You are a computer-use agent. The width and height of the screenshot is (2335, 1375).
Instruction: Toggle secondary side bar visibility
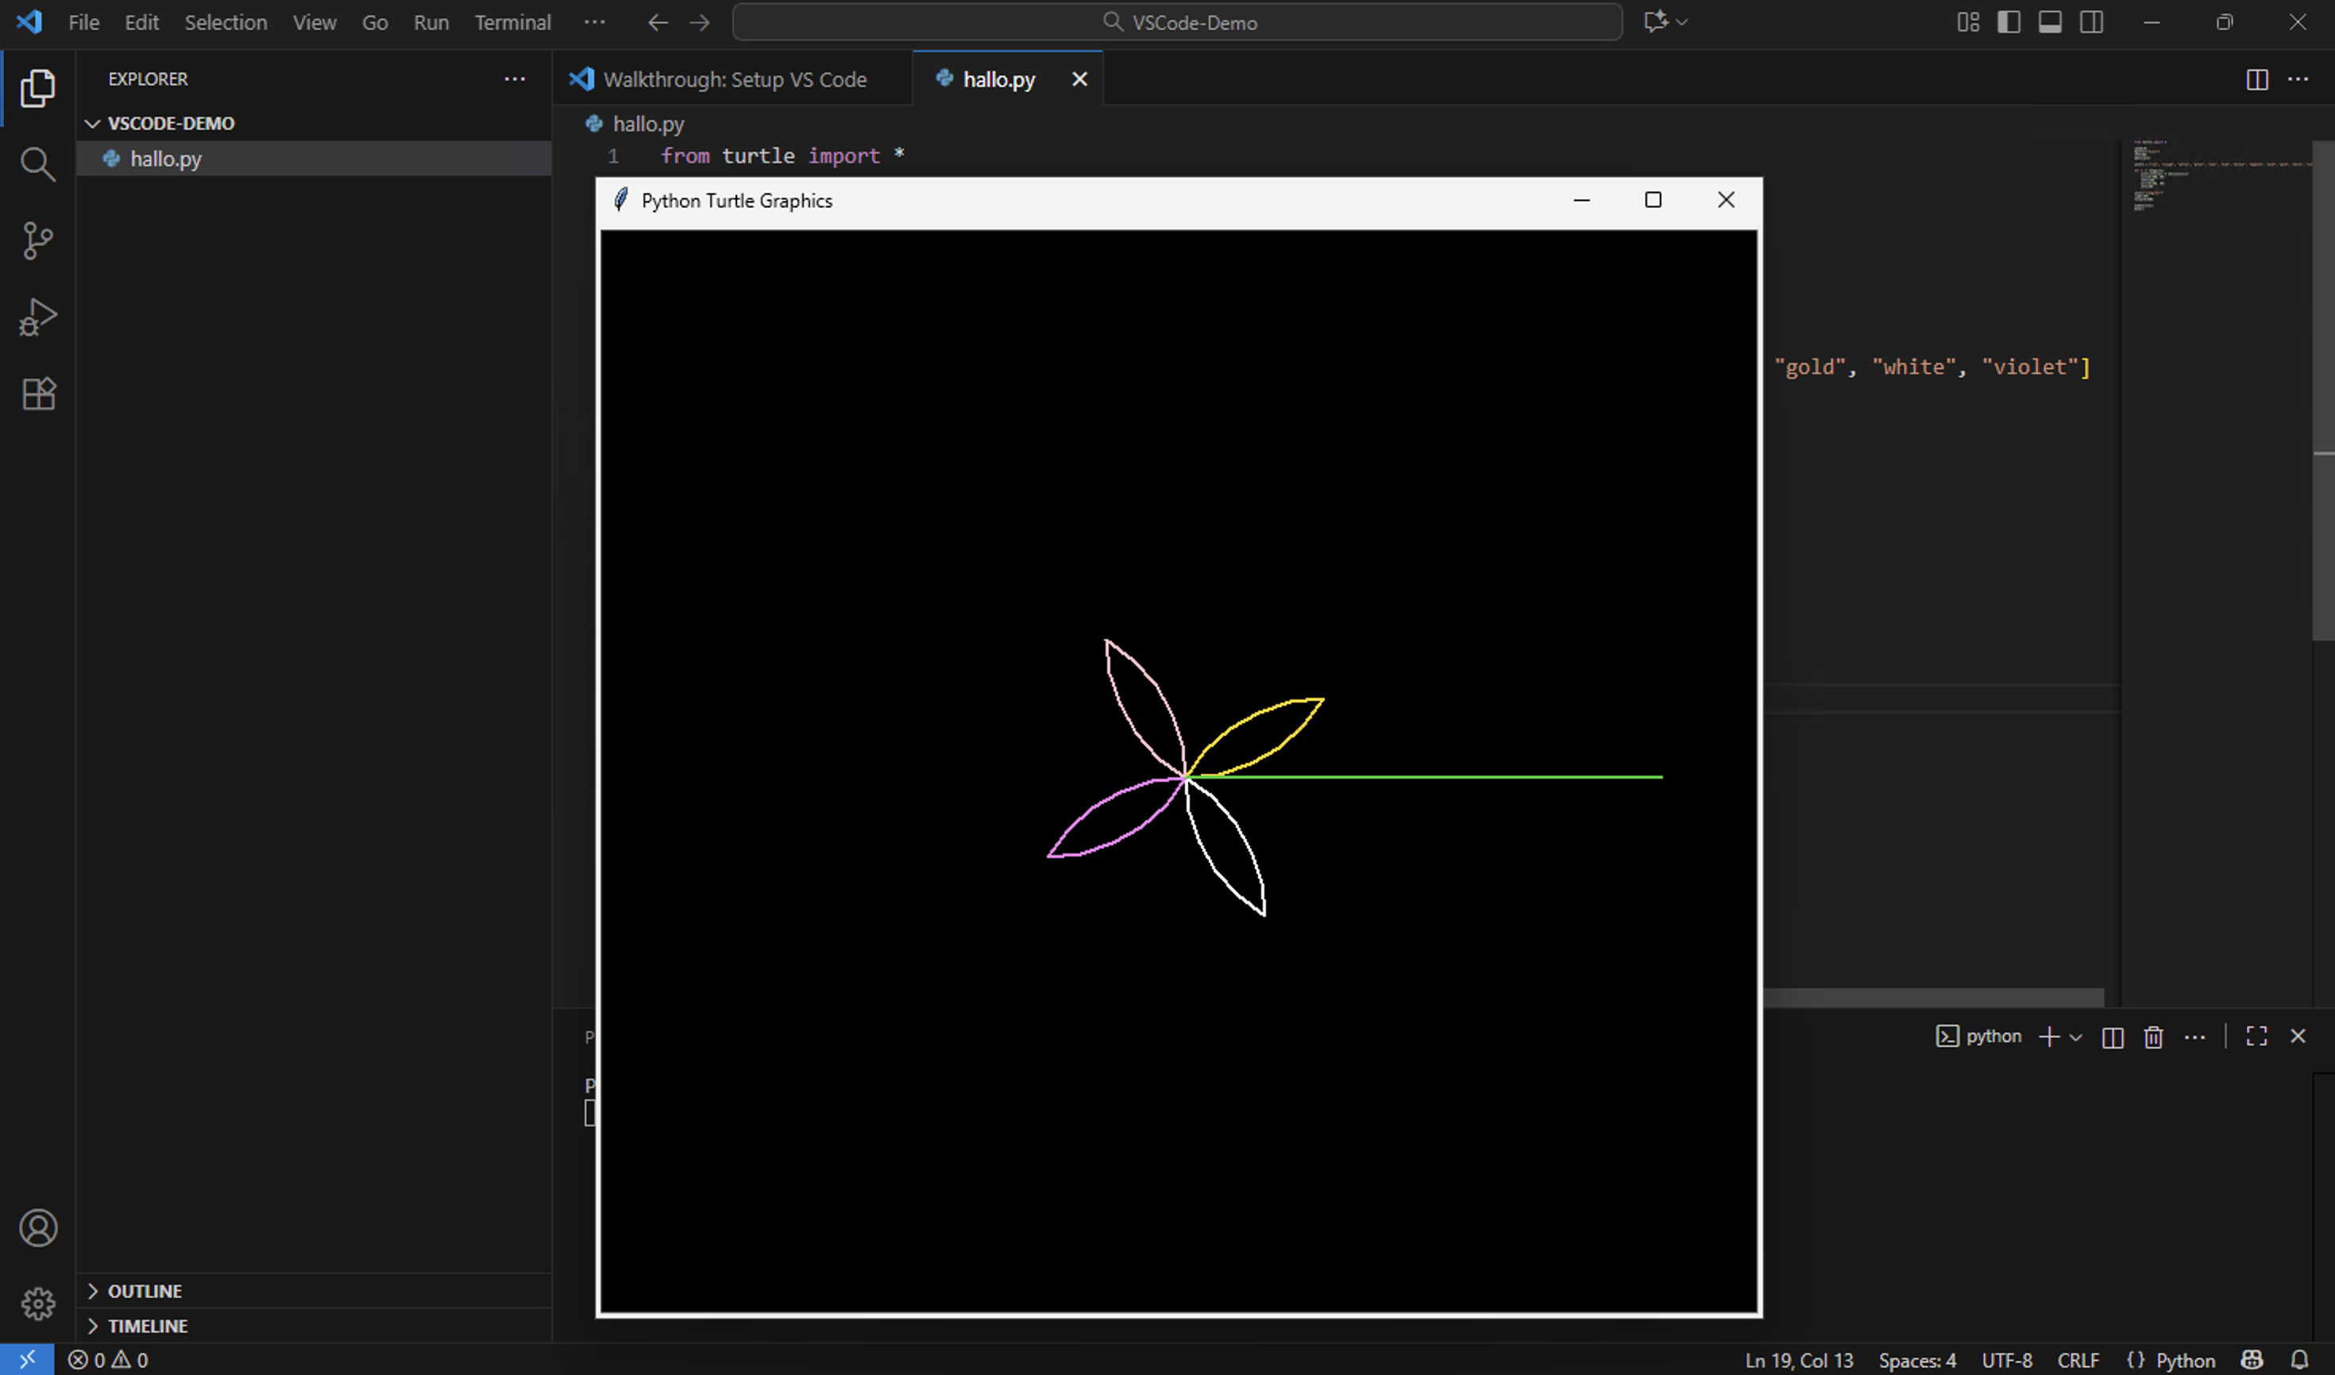[2091, 22]
